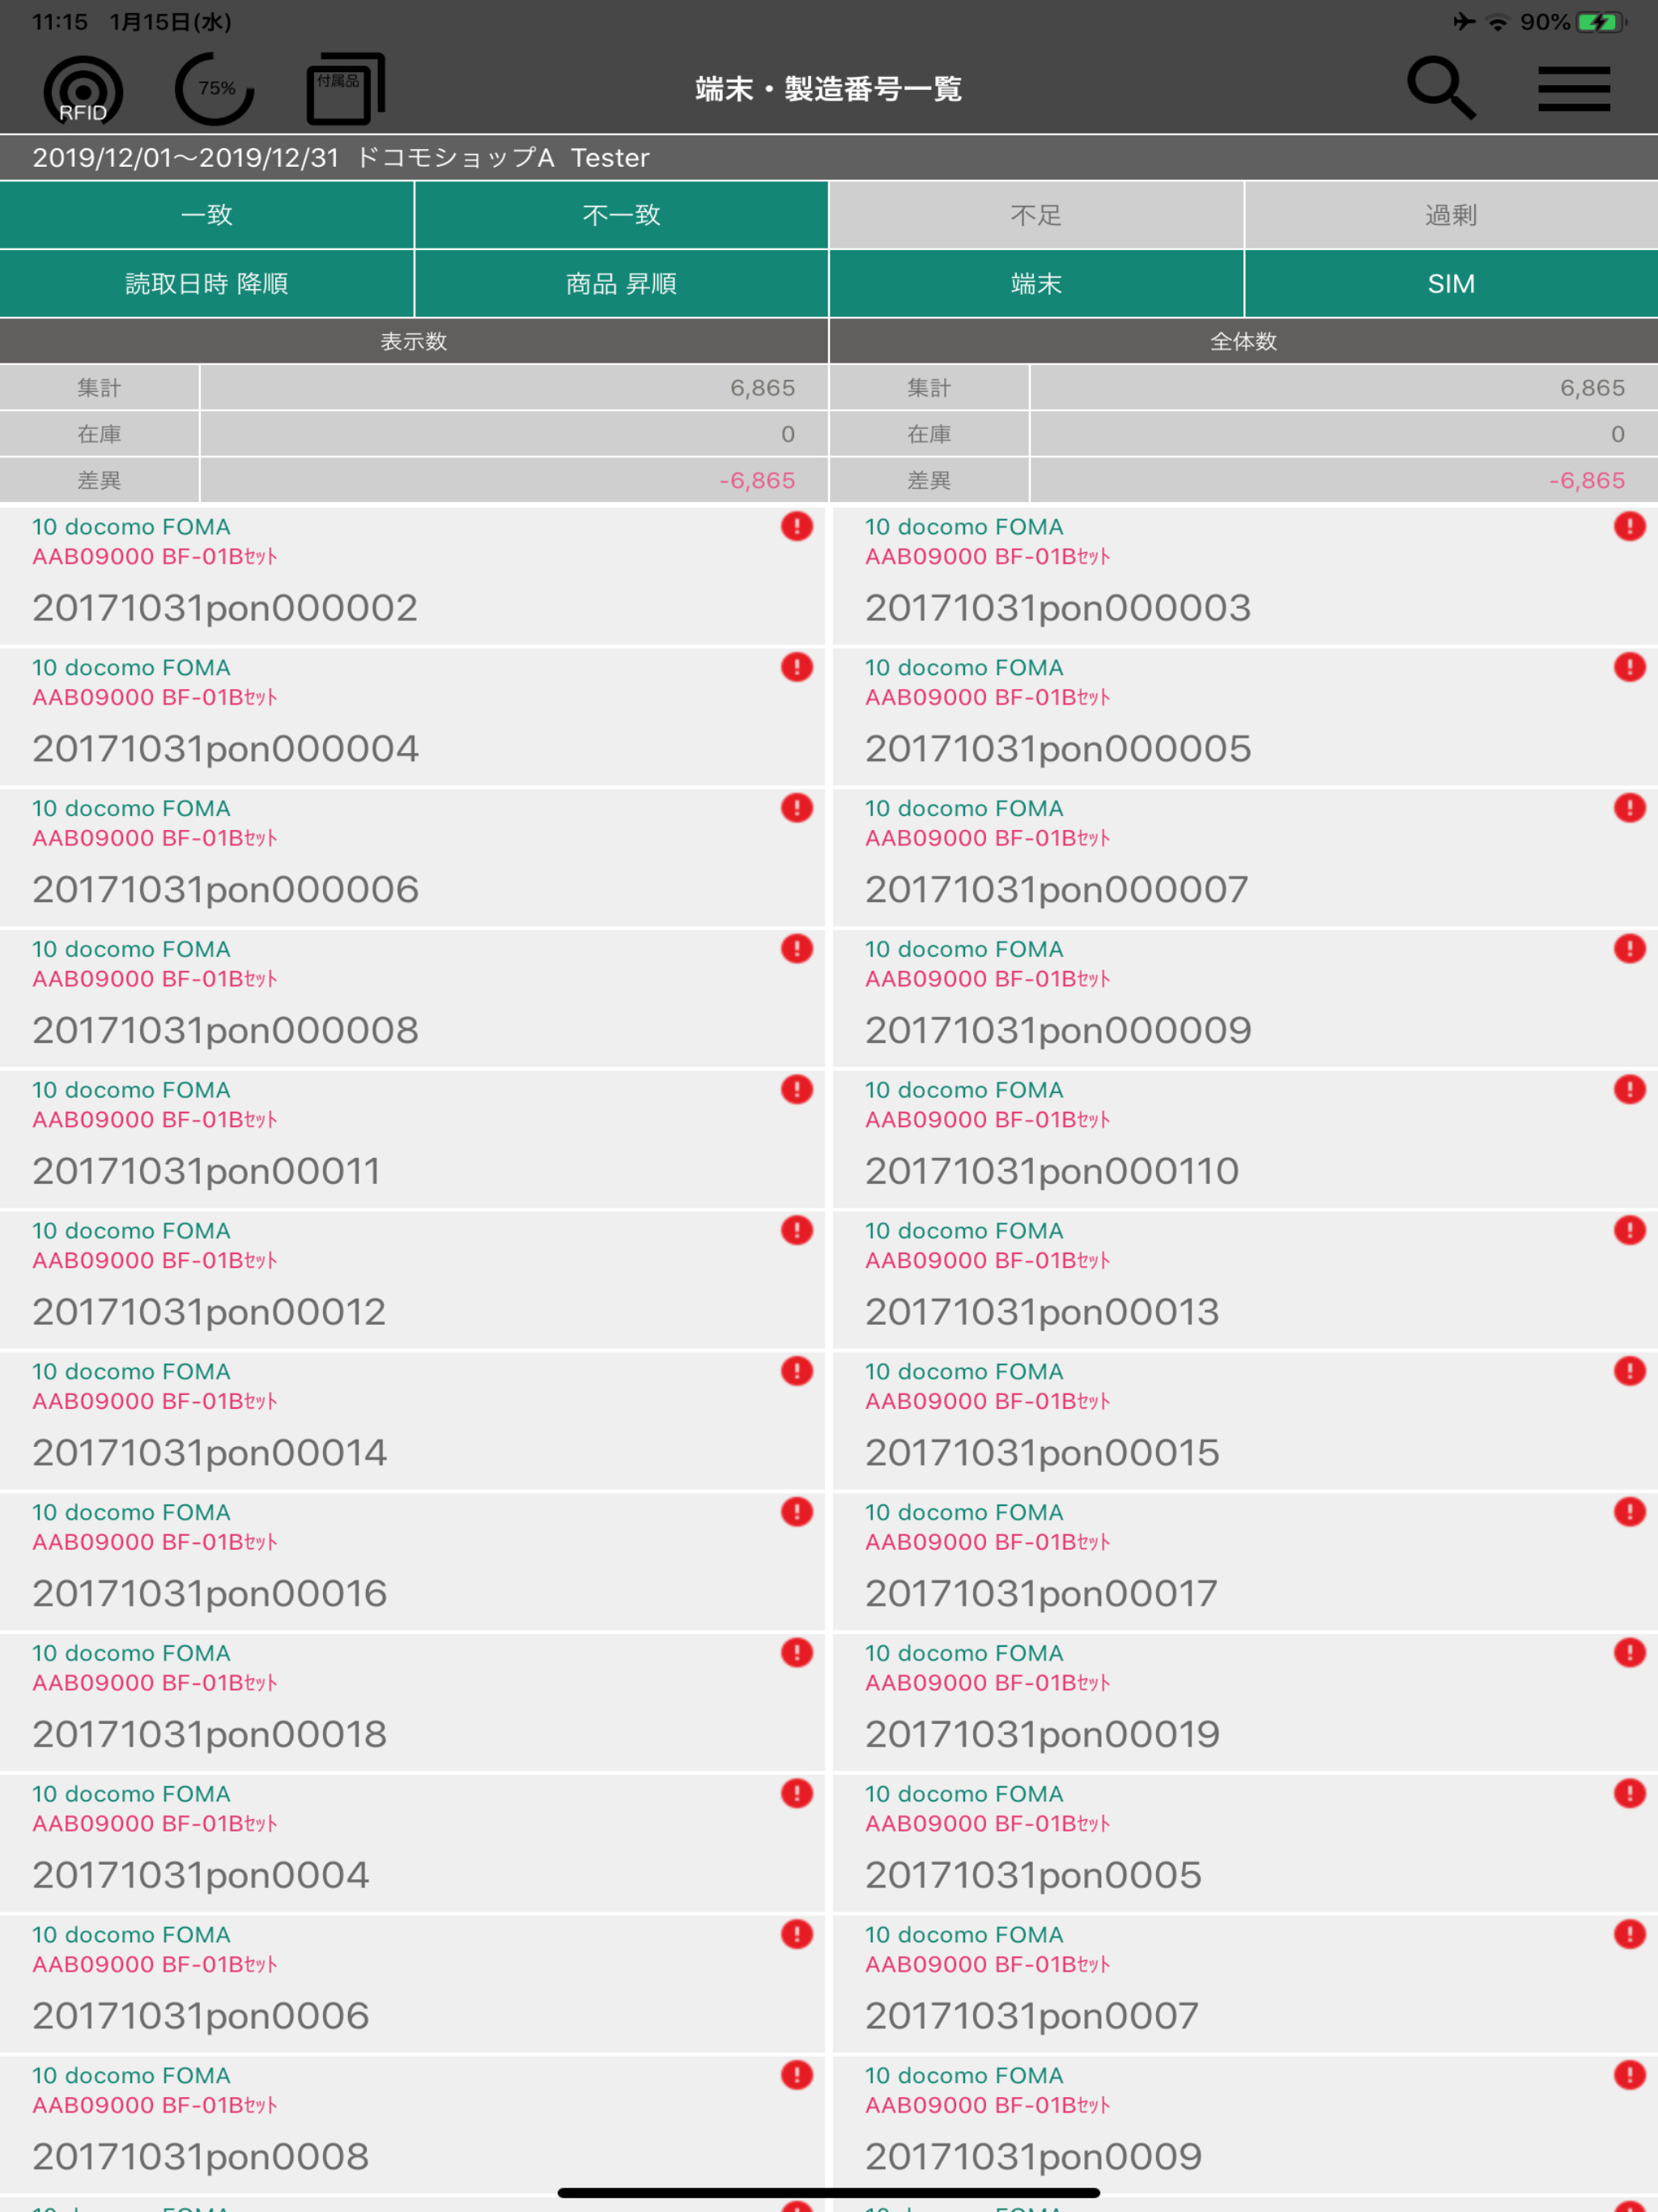The image size is (1658, 2212).
Task: Tap the 全体数 column header
Action: [x=1244, y=342]
